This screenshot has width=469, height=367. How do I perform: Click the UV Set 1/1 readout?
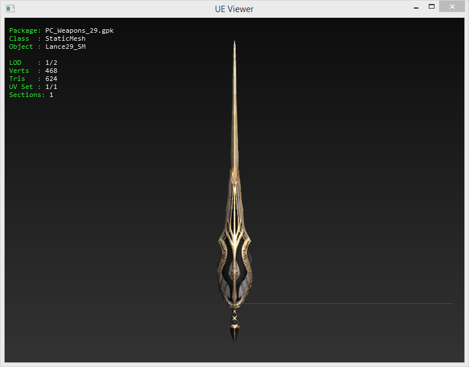51,87
